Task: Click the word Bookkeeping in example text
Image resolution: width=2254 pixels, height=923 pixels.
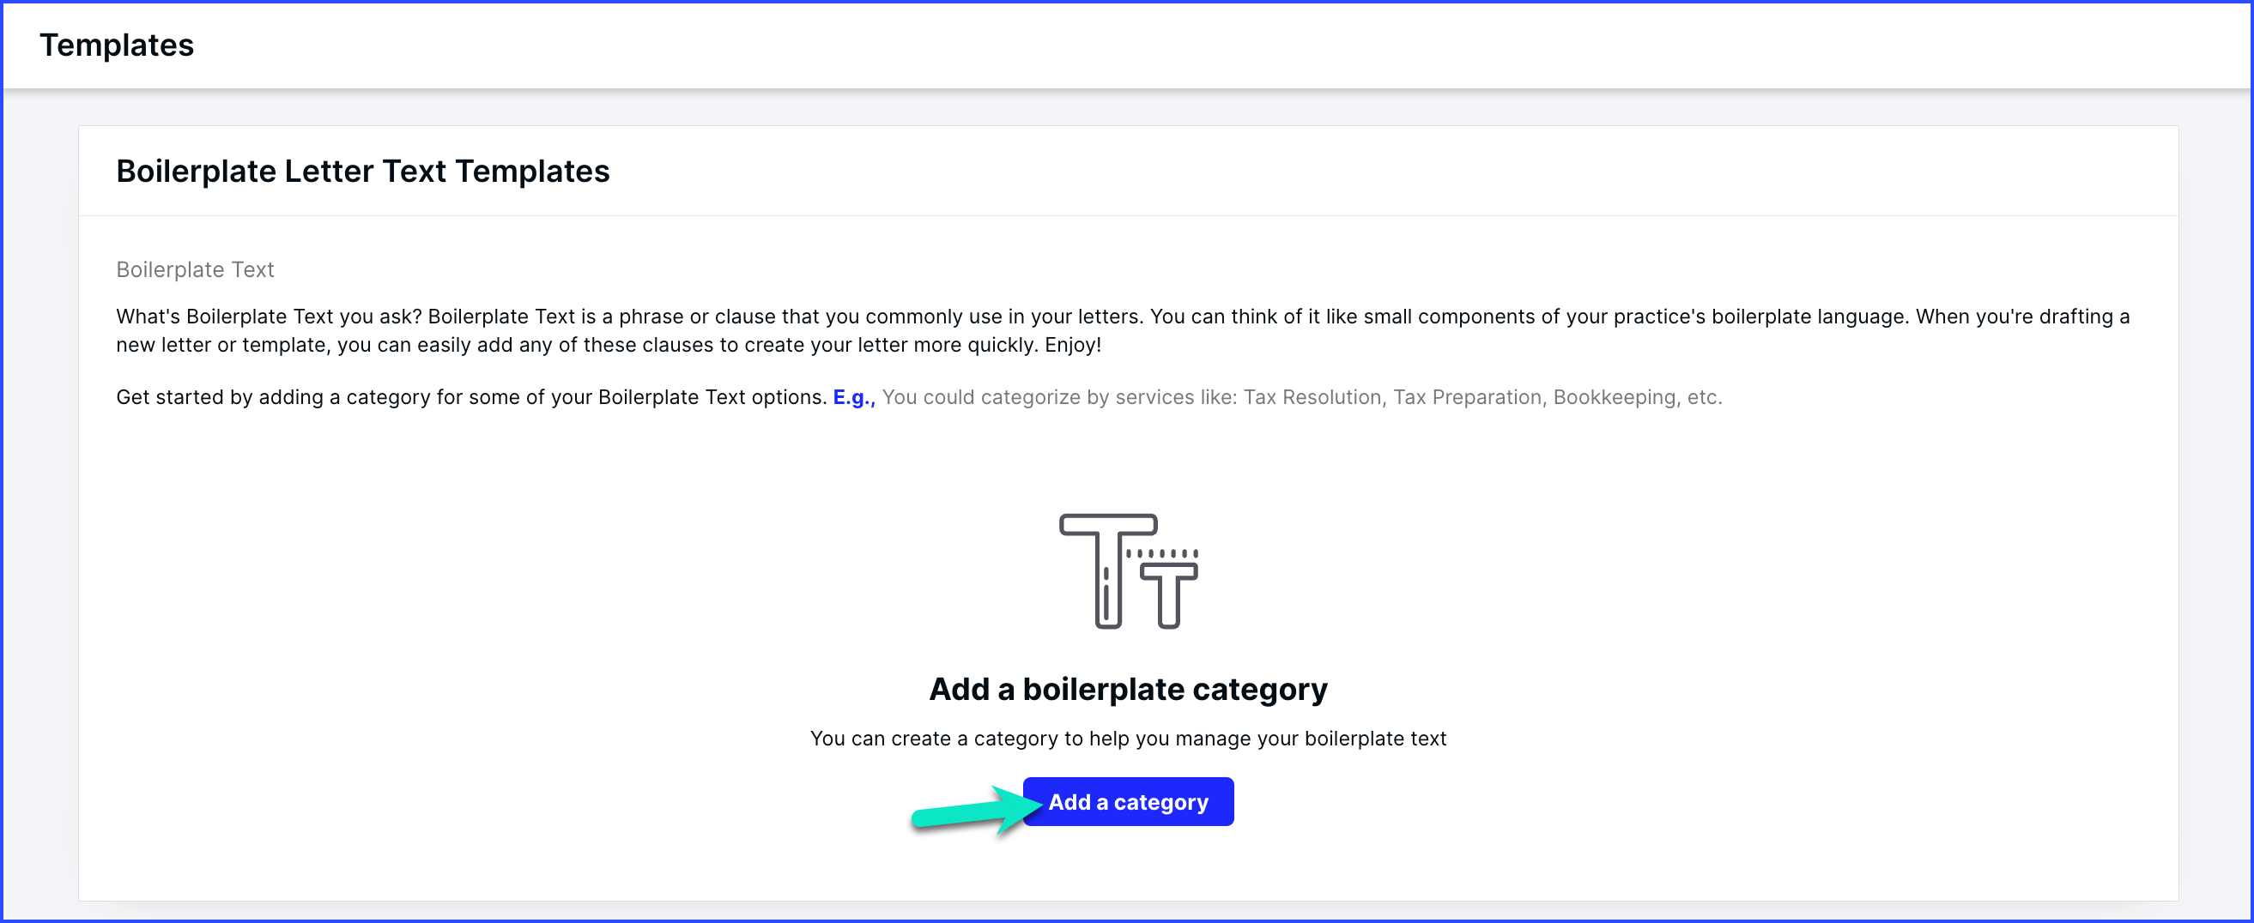Action: click(x=1615, y=397)
